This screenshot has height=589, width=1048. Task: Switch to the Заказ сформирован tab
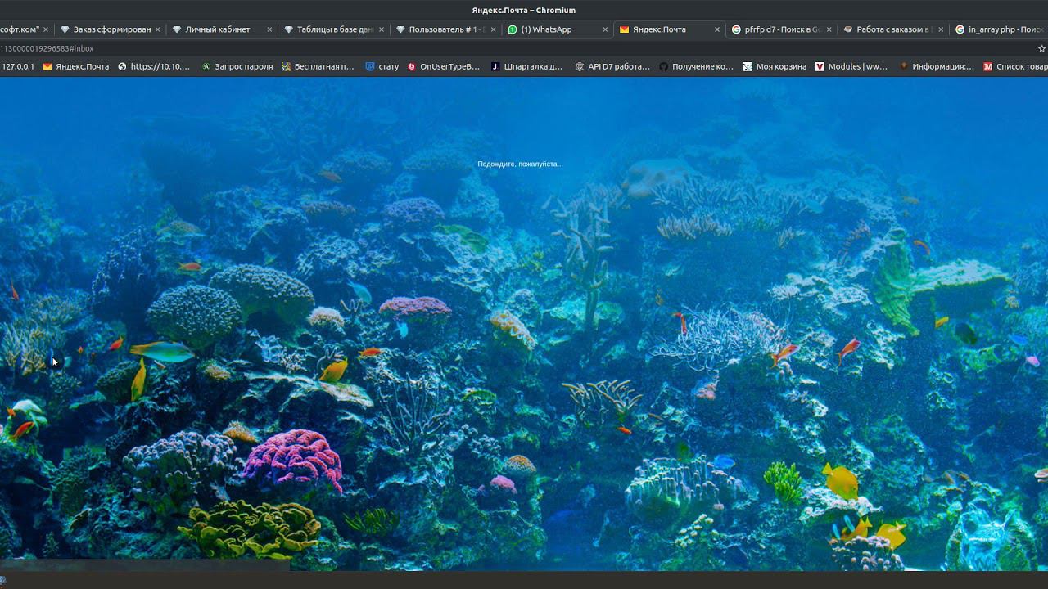111,29
